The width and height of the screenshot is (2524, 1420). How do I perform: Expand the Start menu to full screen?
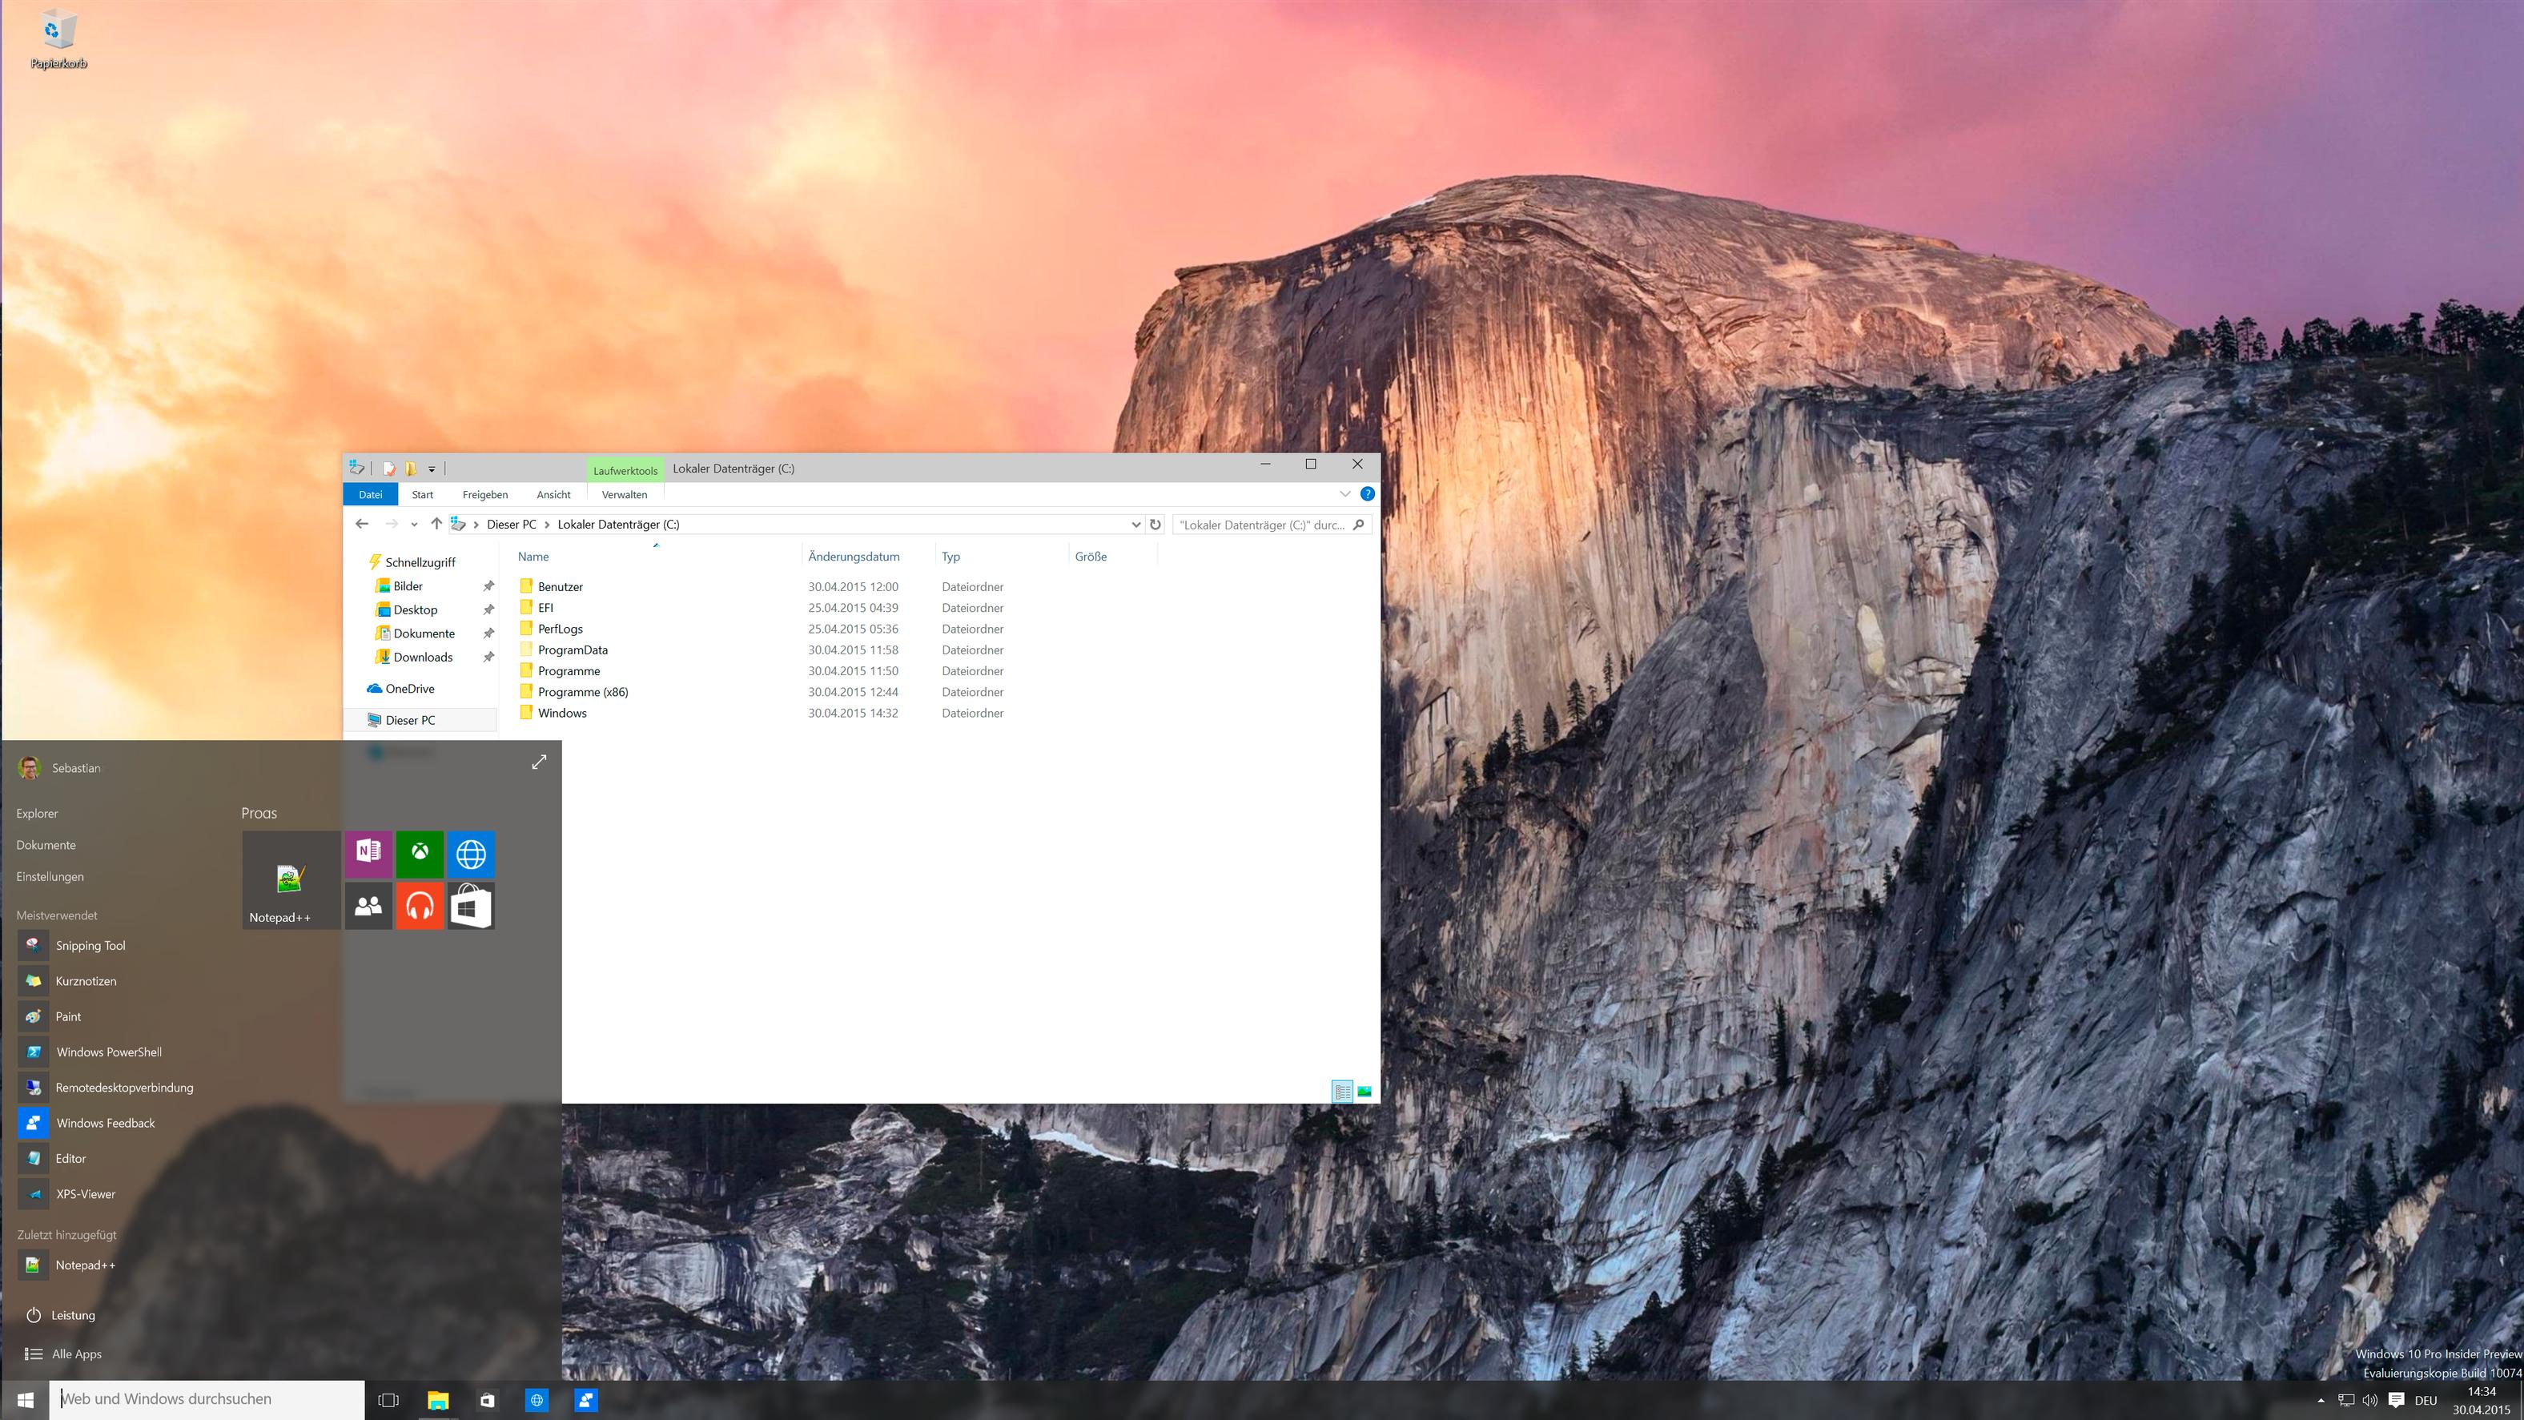539,762
